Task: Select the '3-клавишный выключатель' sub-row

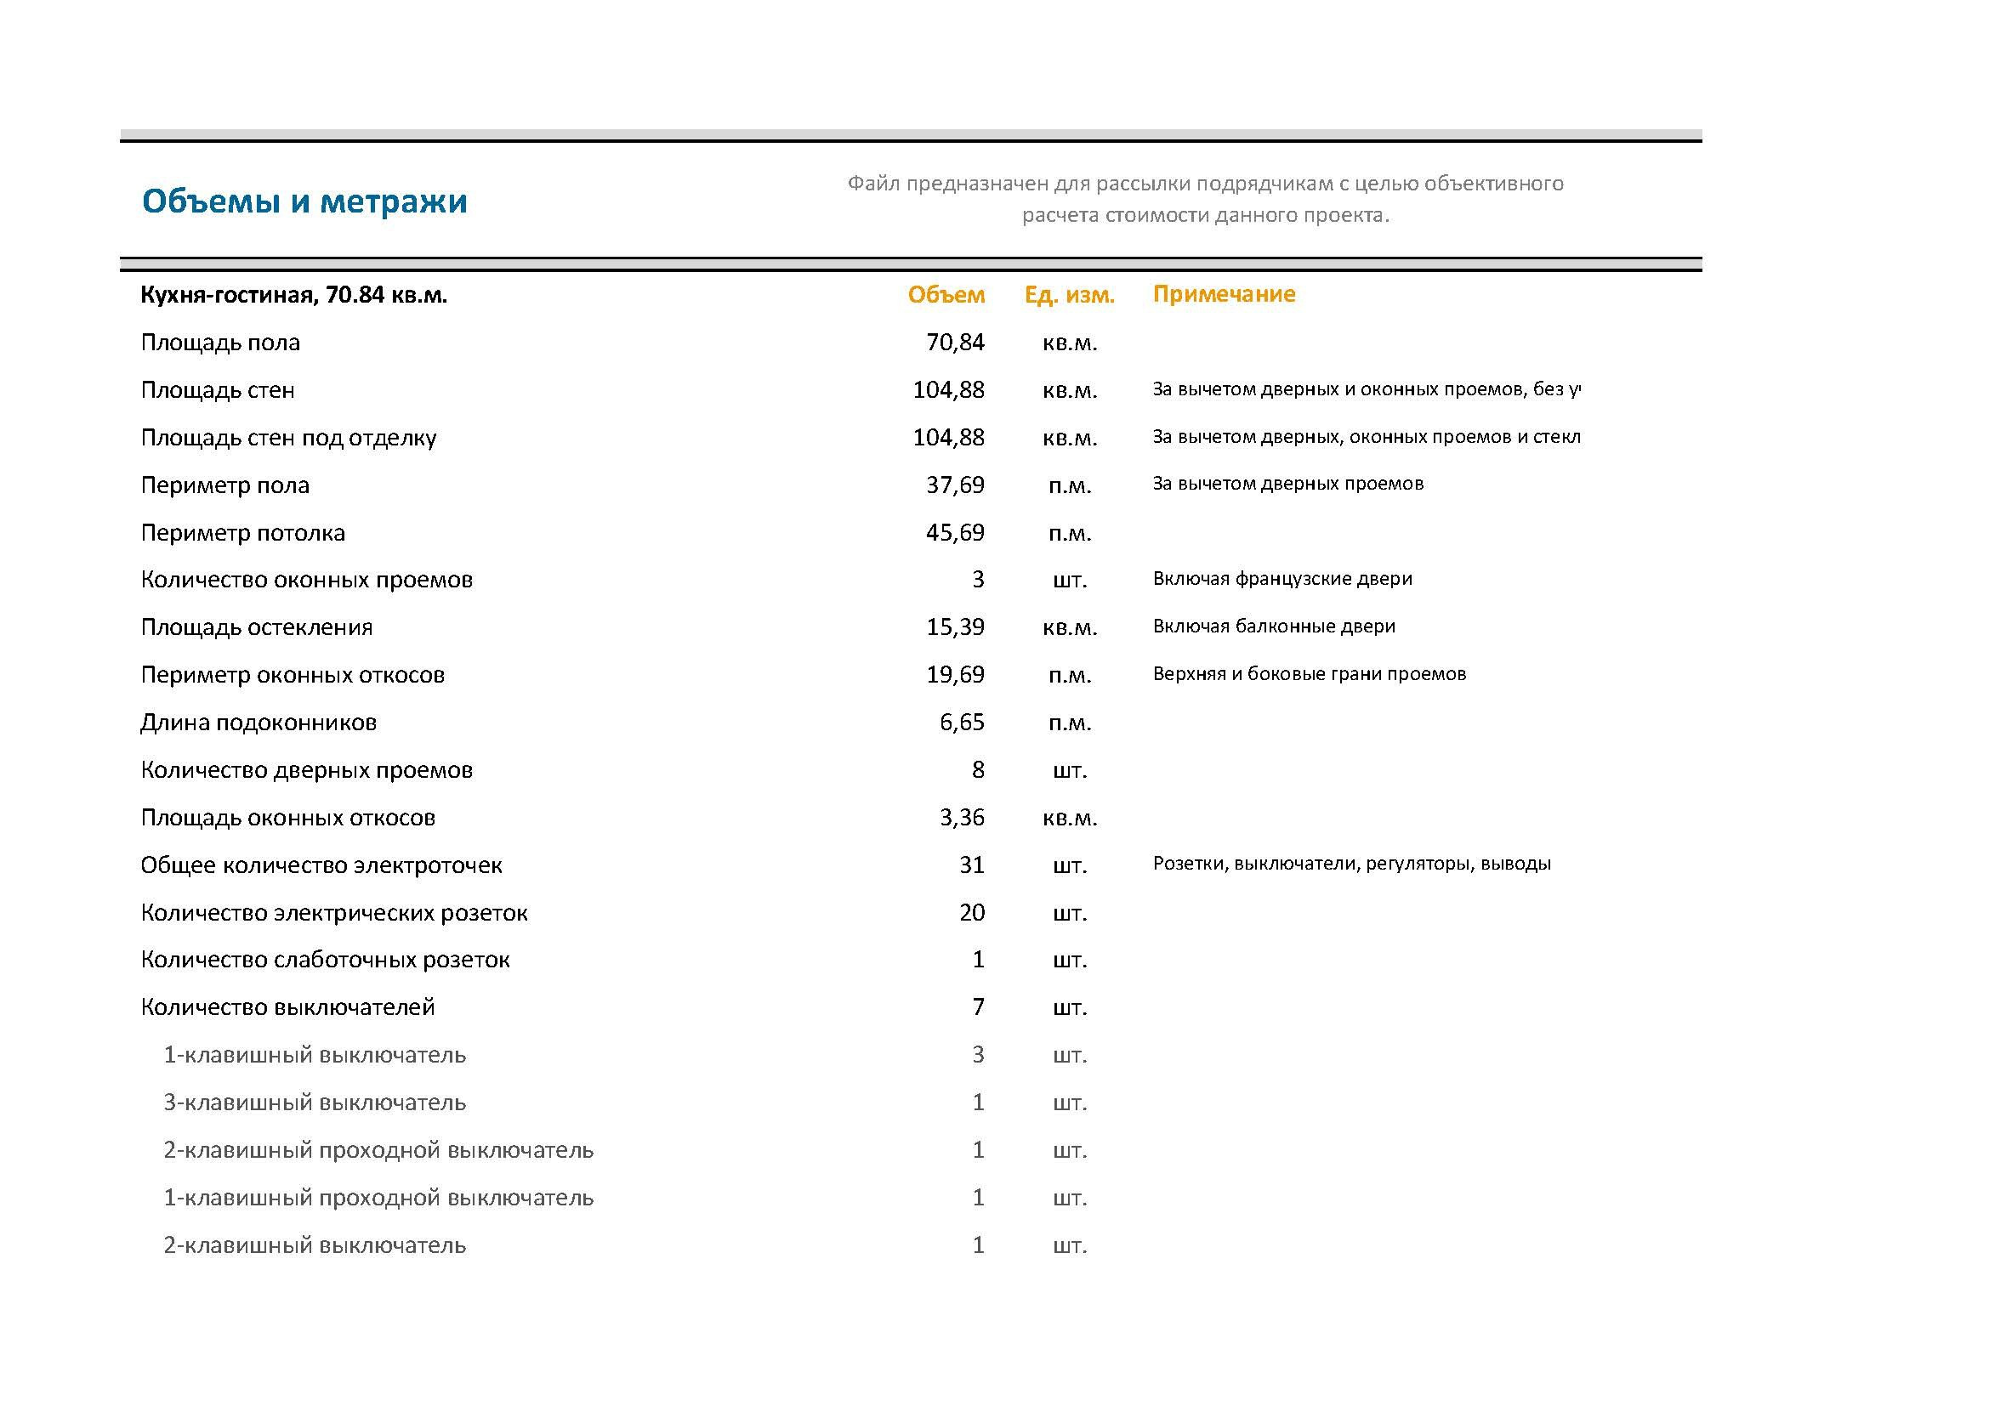Action: (x=315, y=1103)
